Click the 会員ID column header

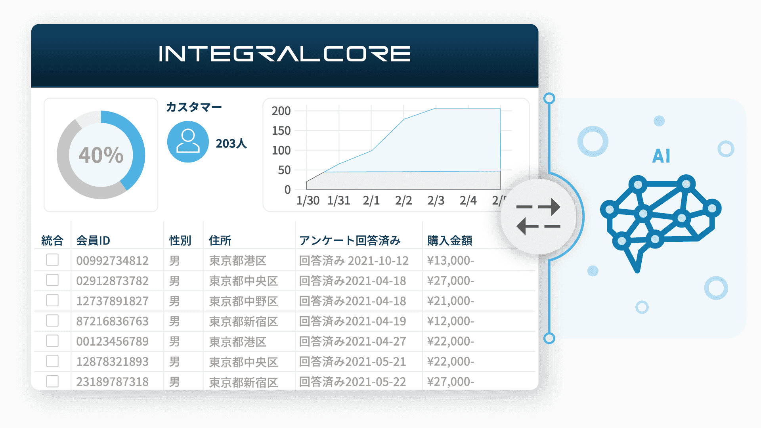(x=93, y=240)
